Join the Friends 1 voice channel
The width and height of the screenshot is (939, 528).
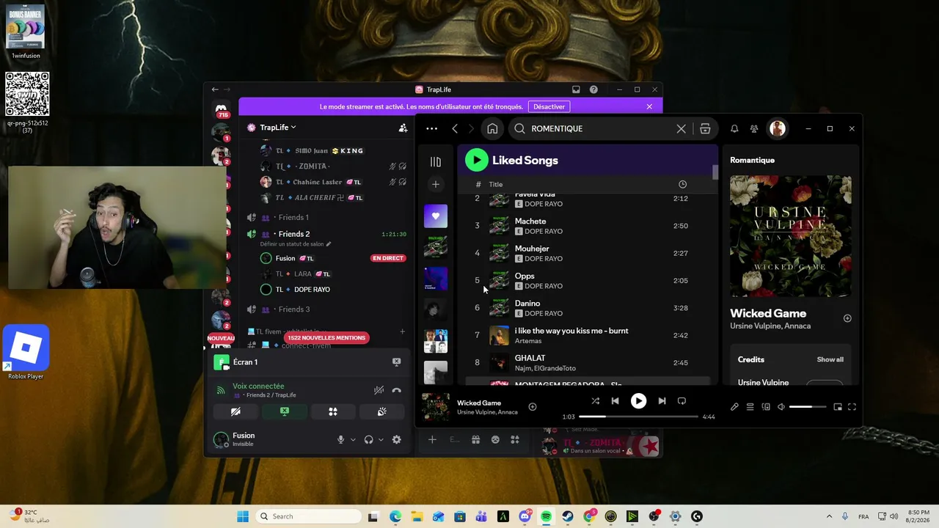point(293,217)
